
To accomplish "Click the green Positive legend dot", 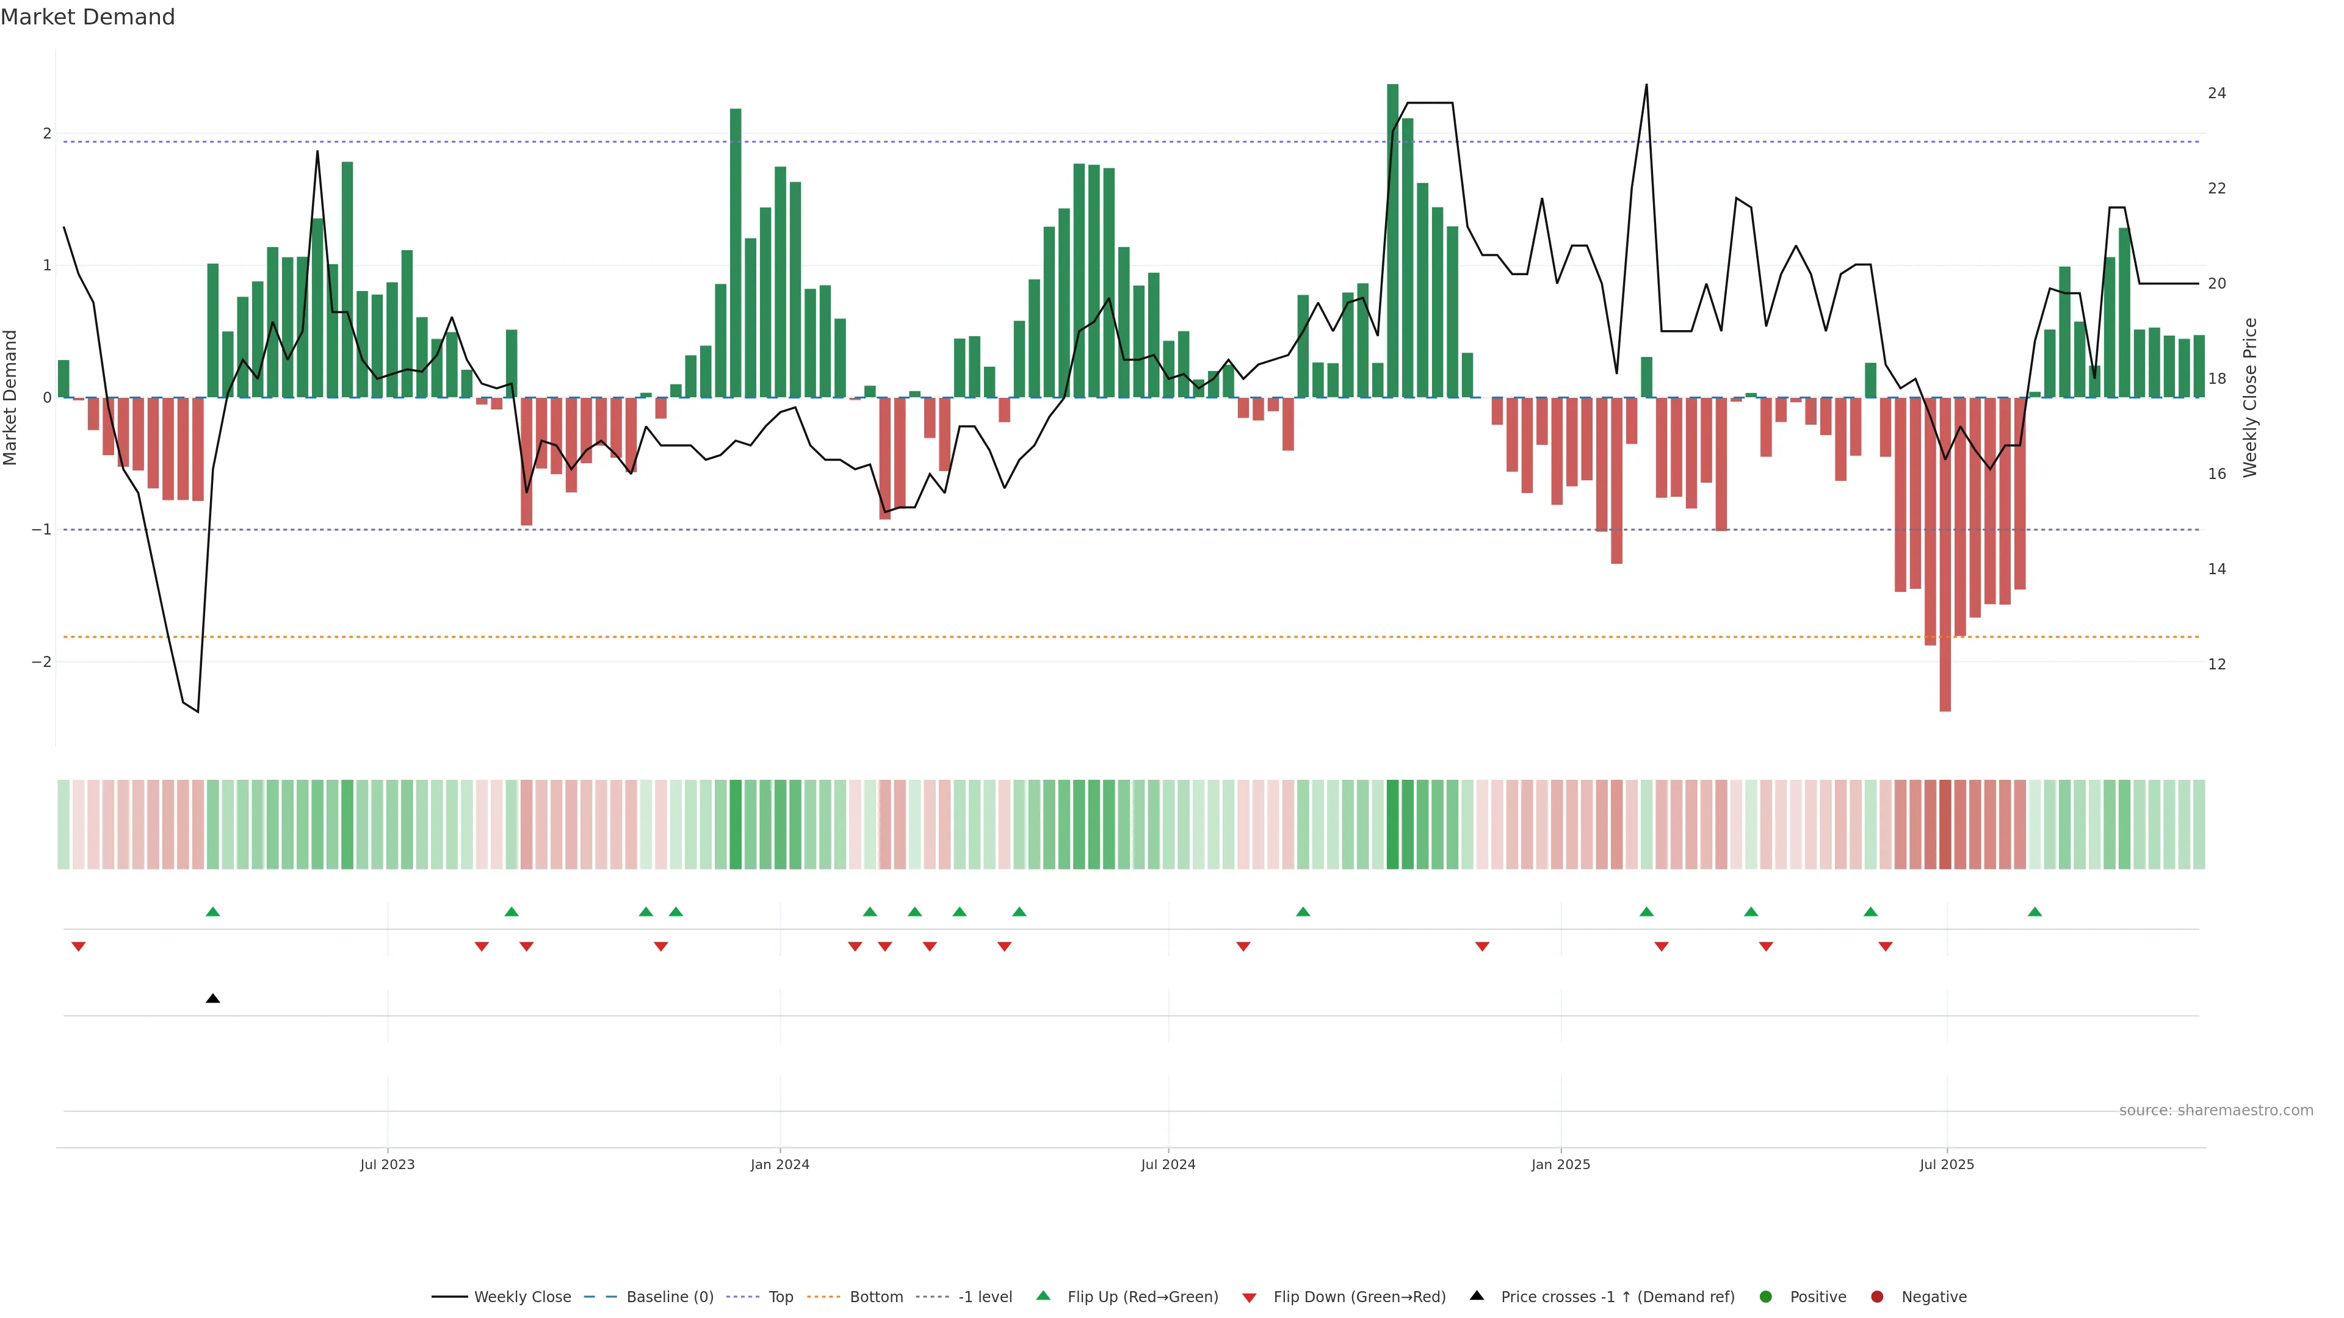I will click(x=1766, y=1297).
